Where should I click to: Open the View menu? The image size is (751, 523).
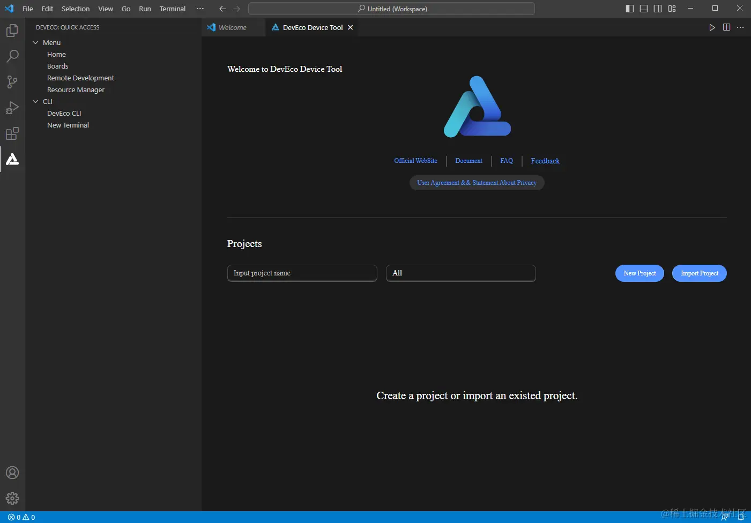[106, 9]
